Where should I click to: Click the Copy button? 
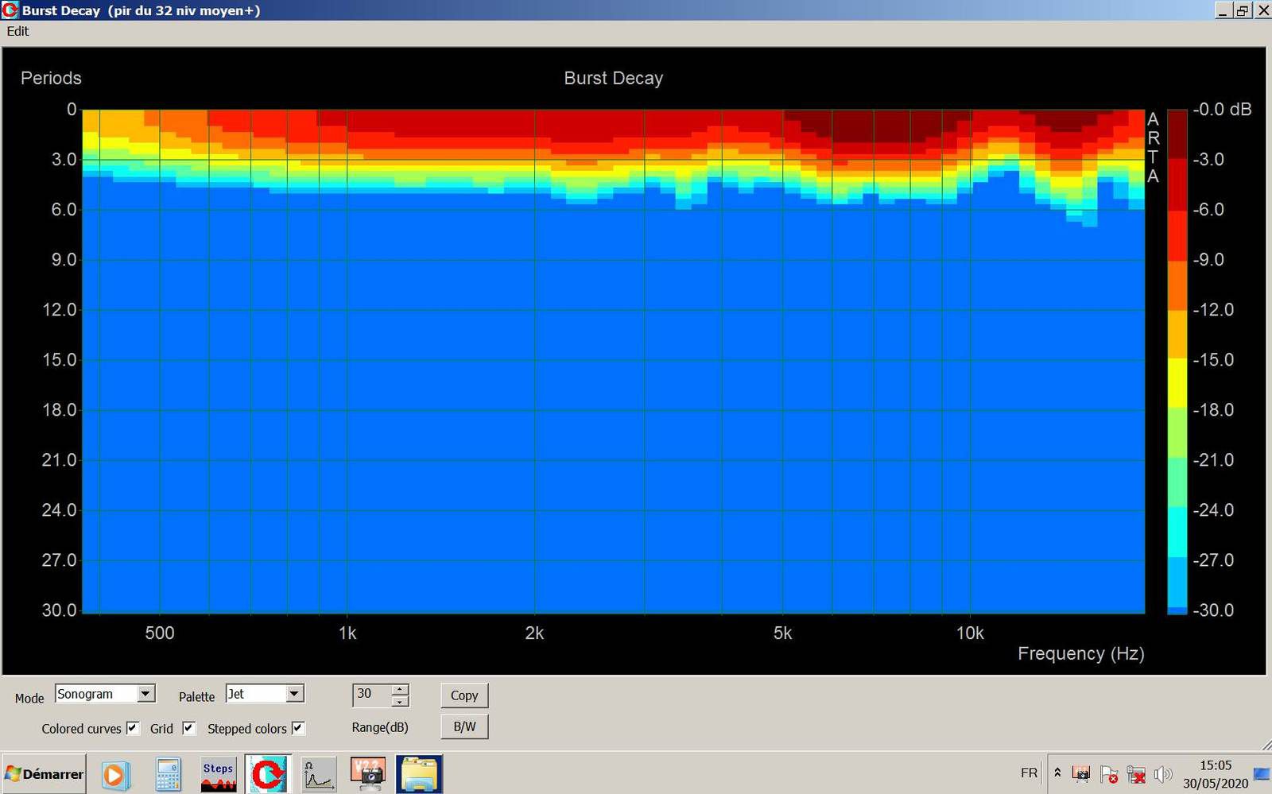click(464, 695)
